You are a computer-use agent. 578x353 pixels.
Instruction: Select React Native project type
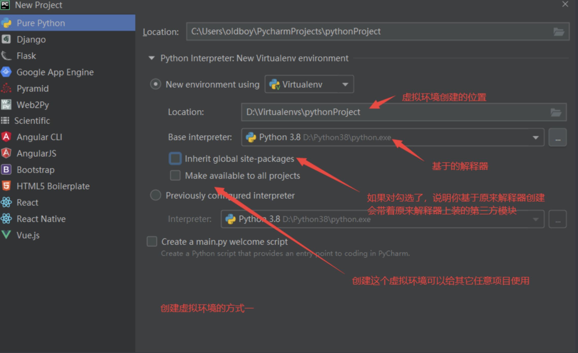(41, 219)
